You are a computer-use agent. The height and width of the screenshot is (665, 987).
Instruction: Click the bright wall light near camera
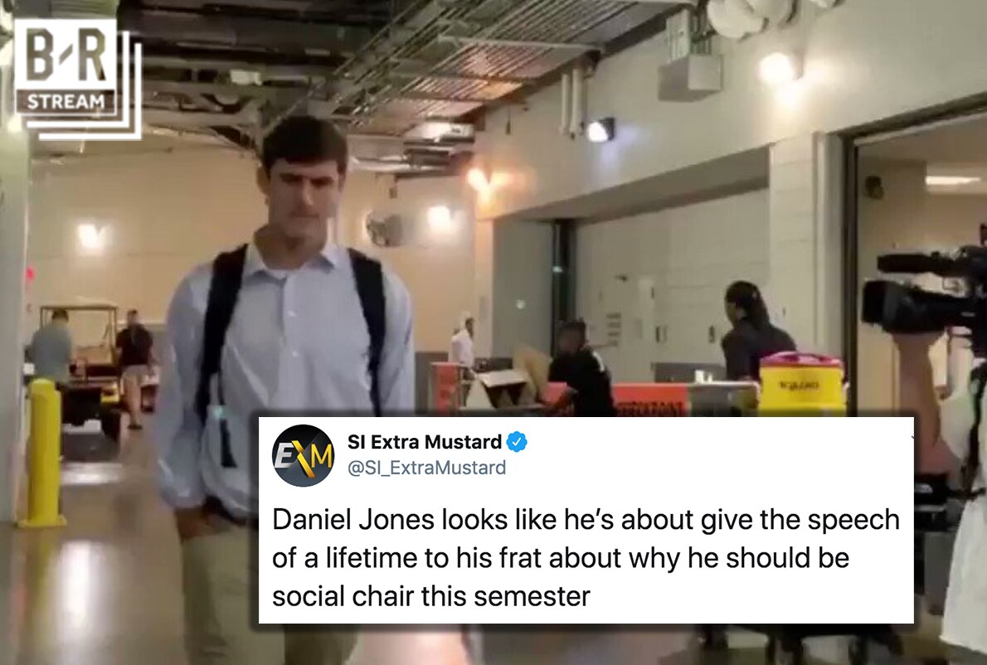point(779,66)
